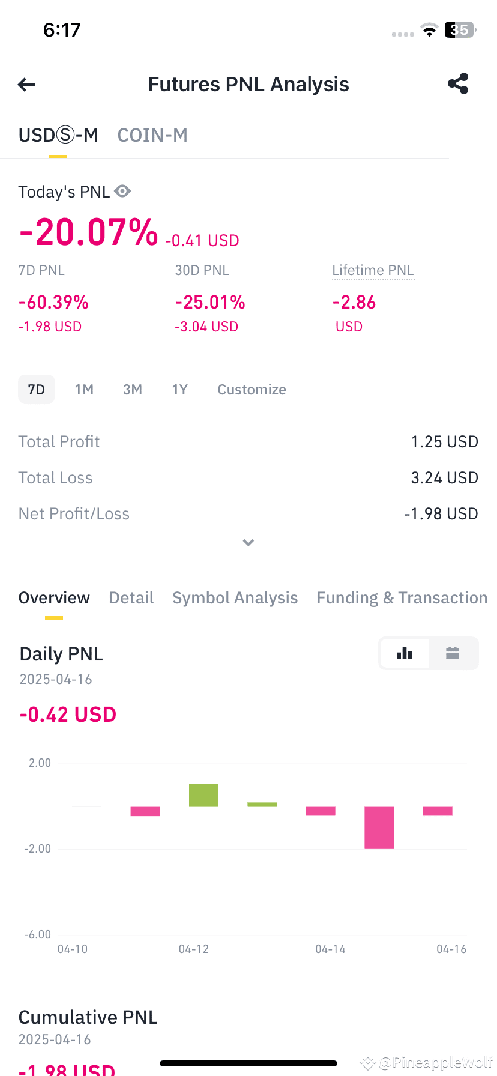
Task: Open the Customize date range selector
Action: [252, 390]
